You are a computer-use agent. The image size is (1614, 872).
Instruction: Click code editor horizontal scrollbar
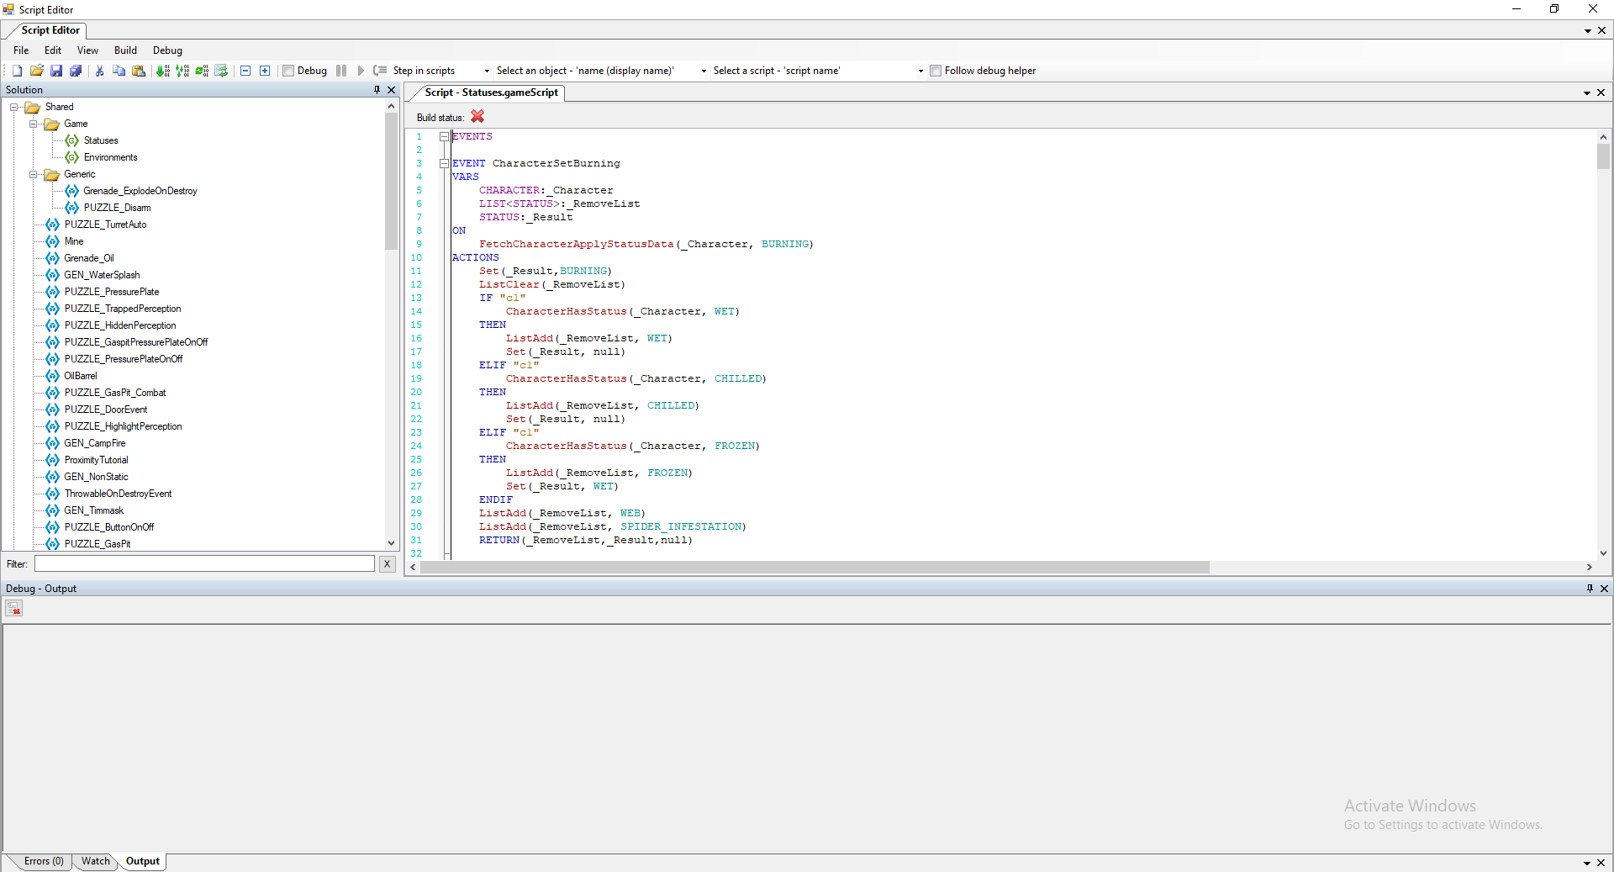815,568
